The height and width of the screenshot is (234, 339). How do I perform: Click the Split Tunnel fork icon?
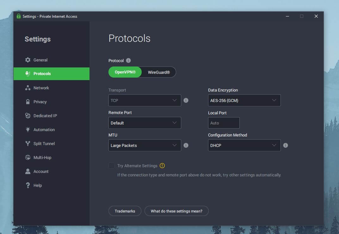tap(28, 143)
